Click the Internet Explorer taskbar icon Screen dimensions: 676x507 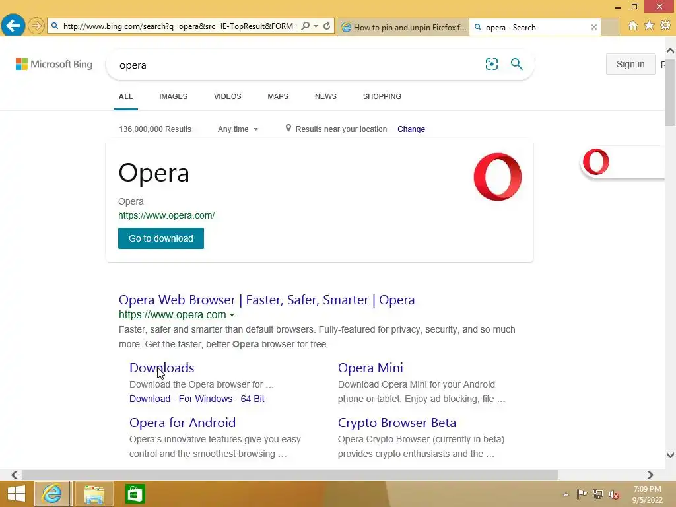pos(52,494)
